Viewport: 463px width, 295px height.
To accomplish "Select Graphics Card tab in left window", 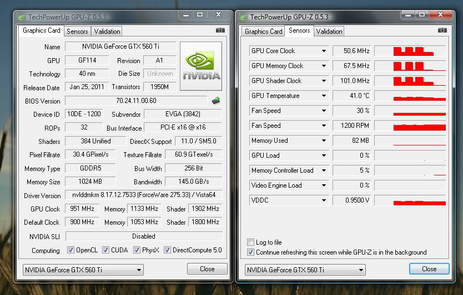I will point(41,30).
